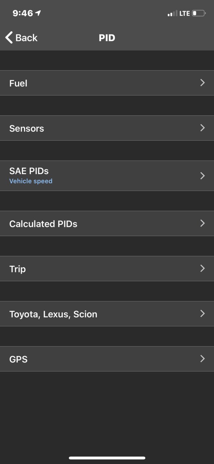Open Calculated PIDs list
This screenshot has width=214, height=464.
[x=107, y=224]
